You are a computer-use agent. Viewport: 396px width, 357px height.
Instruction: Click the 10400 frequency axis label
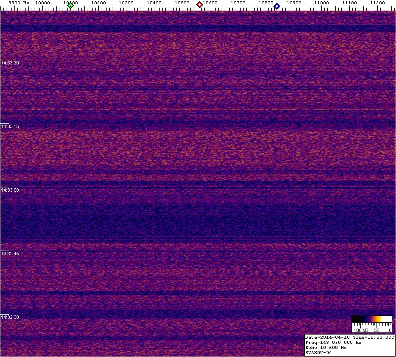point(154,3)
